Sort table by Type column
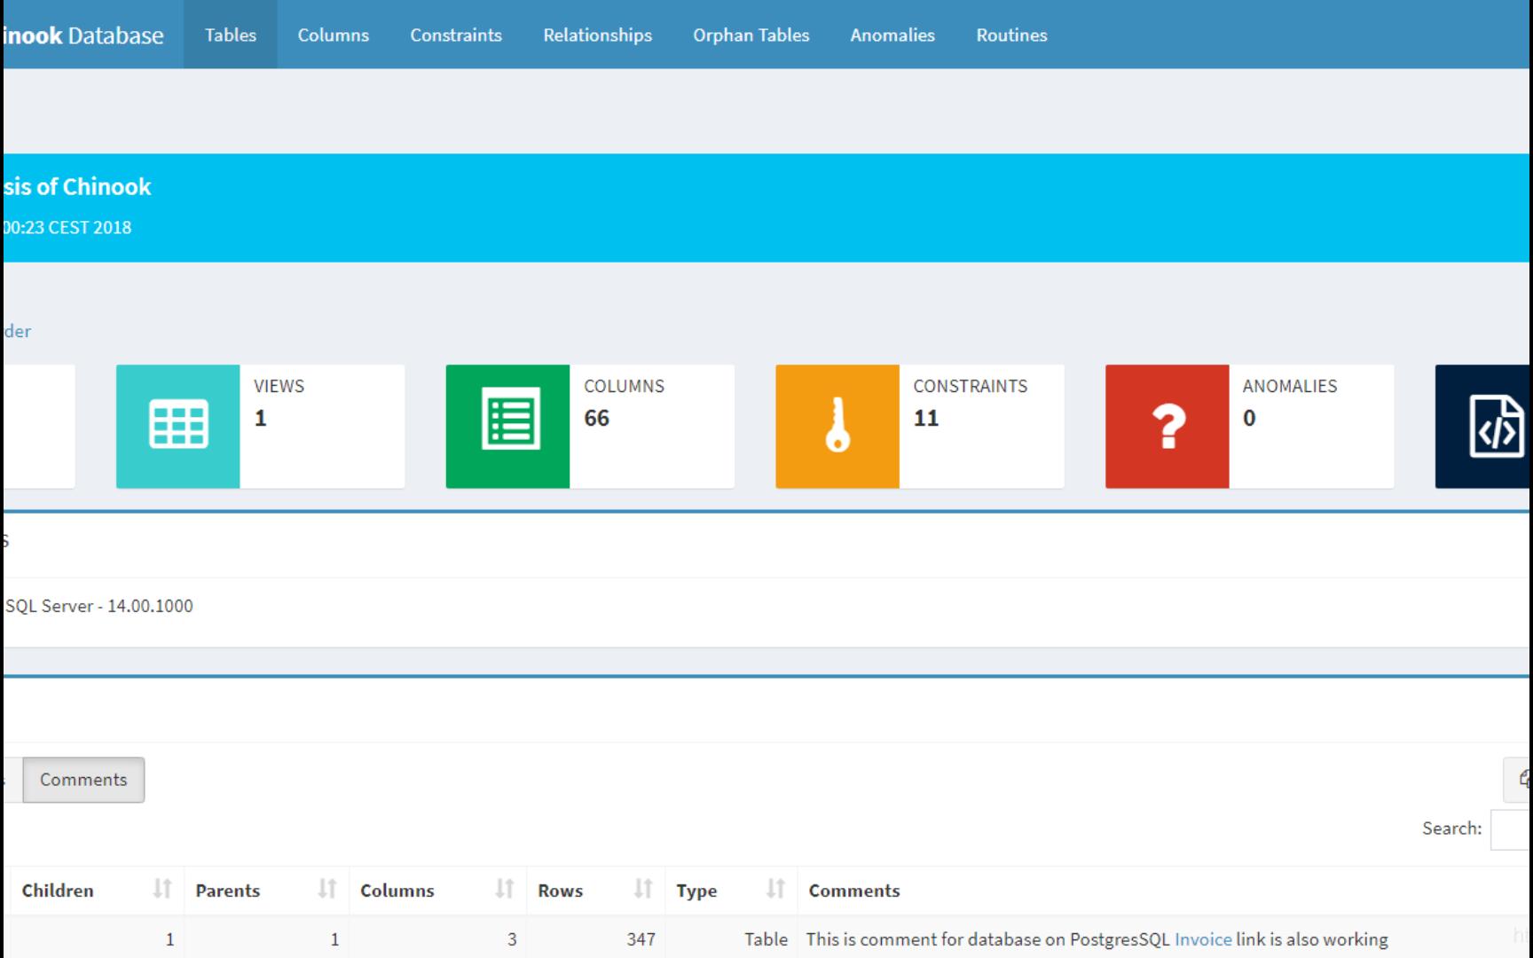Screen dimensions: 1533x958 (731, 891)
